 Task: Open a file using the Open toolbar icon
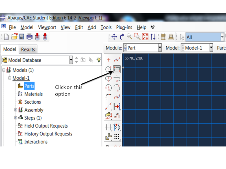point(14,37)
